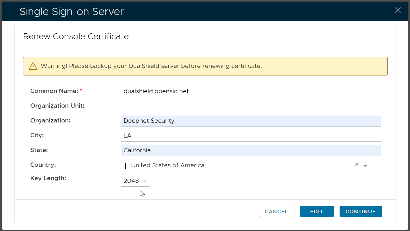410x231 pixels.
Task: Close the Single Sign-on Server dialog
Action: click(x=398, y=10)
